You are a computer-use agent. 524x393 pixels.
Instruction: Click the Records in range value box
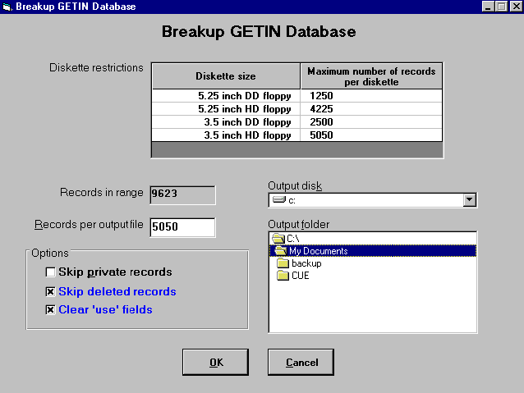click(183, 195)
